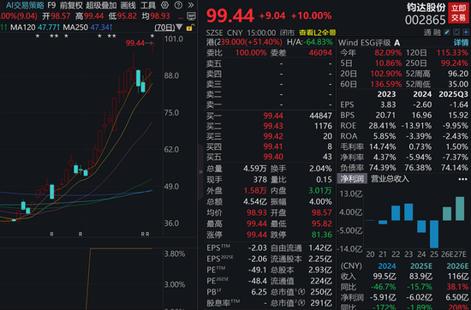Expand more toolbar options double-chevron
471x310 pixels.
pyautogui.click(x=191, y=5)
